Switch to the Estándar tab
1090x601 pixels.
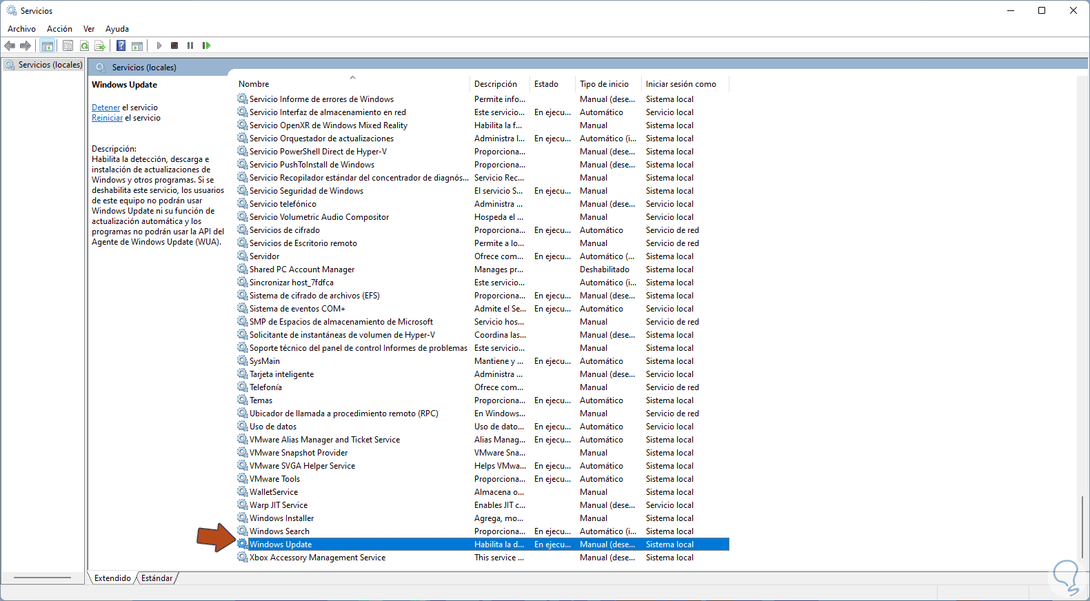157,578
